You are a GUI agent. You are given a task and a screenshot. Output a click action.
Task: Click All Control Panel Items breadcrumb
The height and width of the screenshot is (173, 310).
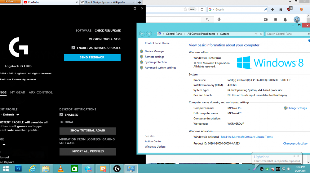(x=201, y=34)
